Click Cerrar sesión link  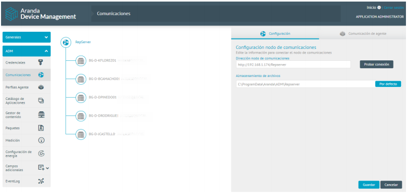pyautogui.click(x=394, y=7)
